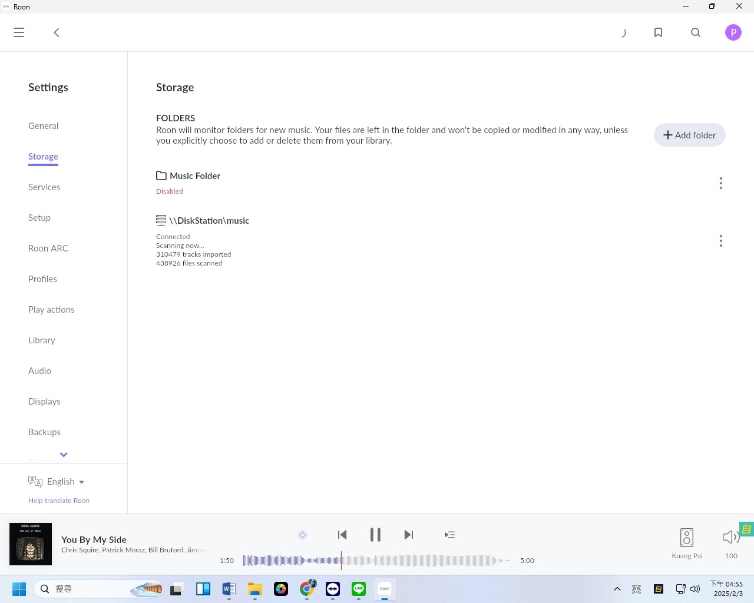Screen dimensions: 754x603
Task: Open options for \\DiskStation\music folder
Action: (x=721, y=241)
